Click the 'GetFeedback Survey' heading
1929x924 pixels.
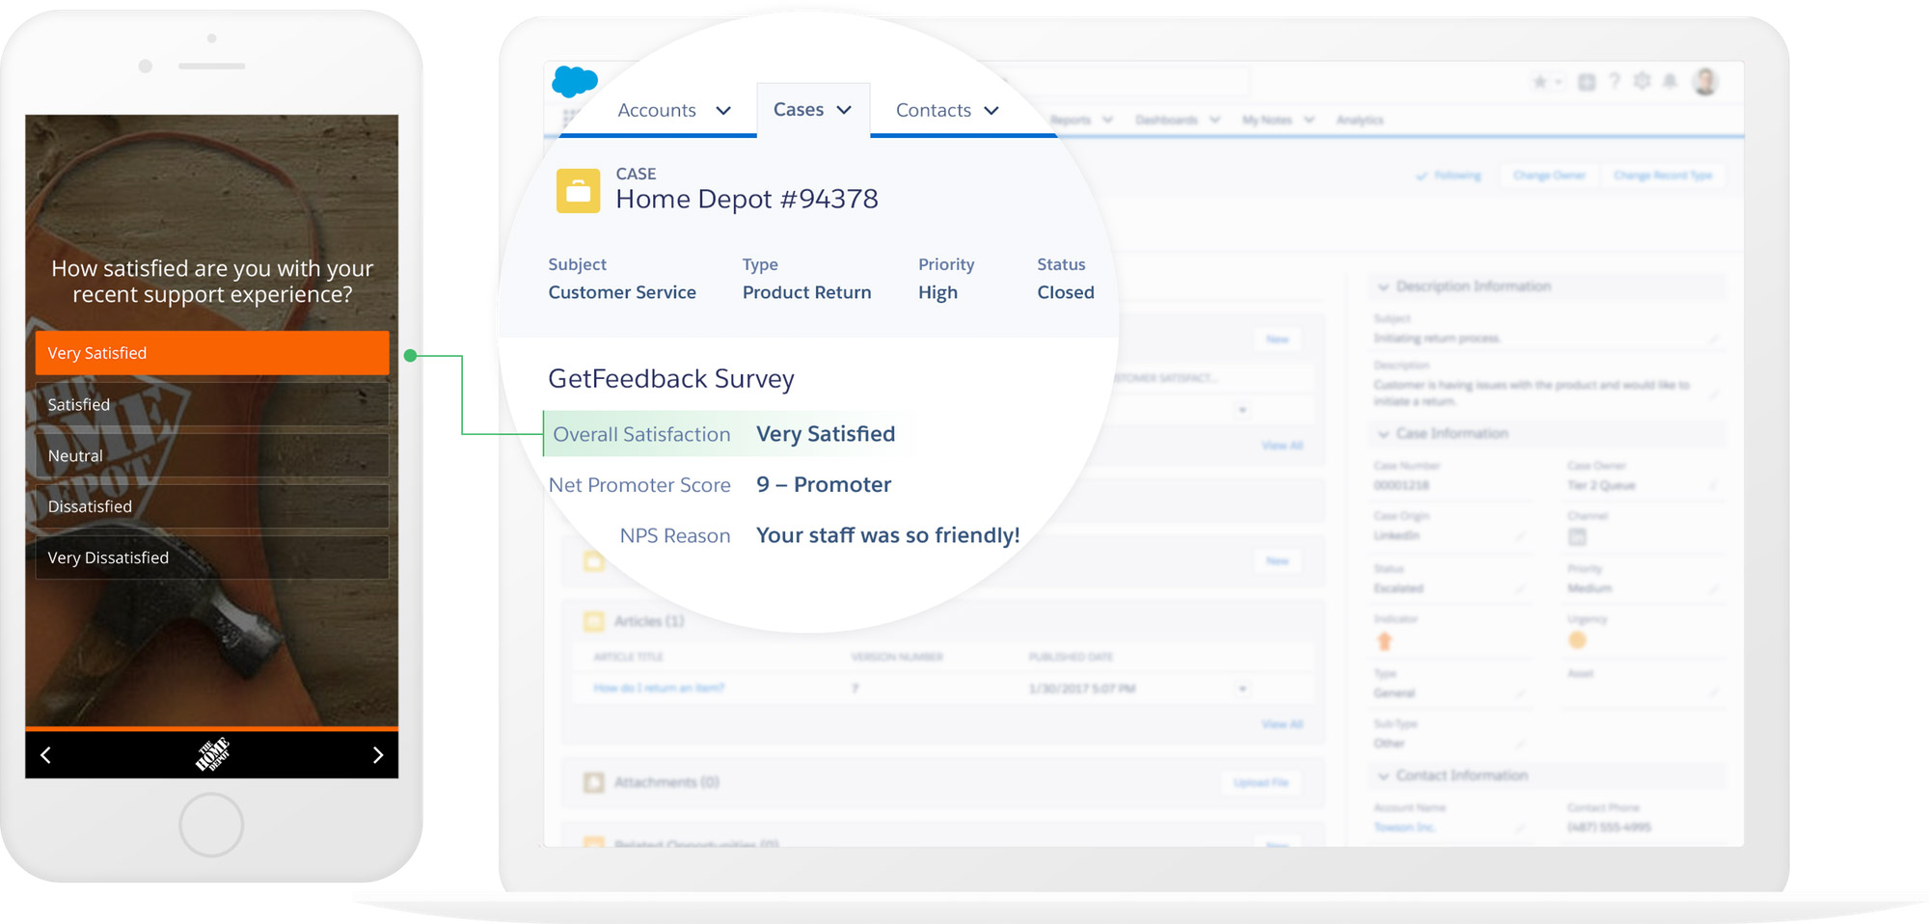tap(671, 379)
